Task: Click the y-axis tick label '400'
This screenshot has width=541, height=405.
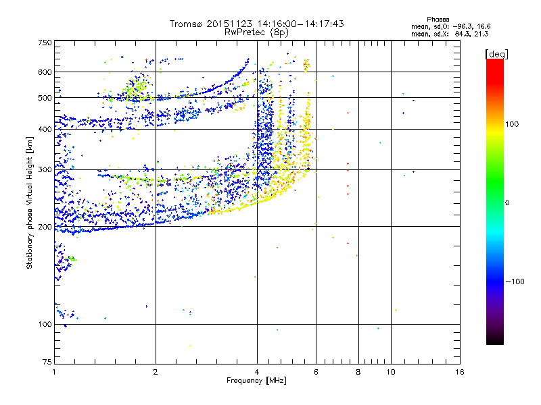Action: (45, 130)
